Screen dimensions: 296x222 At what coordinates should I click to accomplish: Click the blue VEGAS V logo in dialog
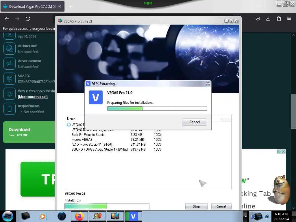pos(96,97)
